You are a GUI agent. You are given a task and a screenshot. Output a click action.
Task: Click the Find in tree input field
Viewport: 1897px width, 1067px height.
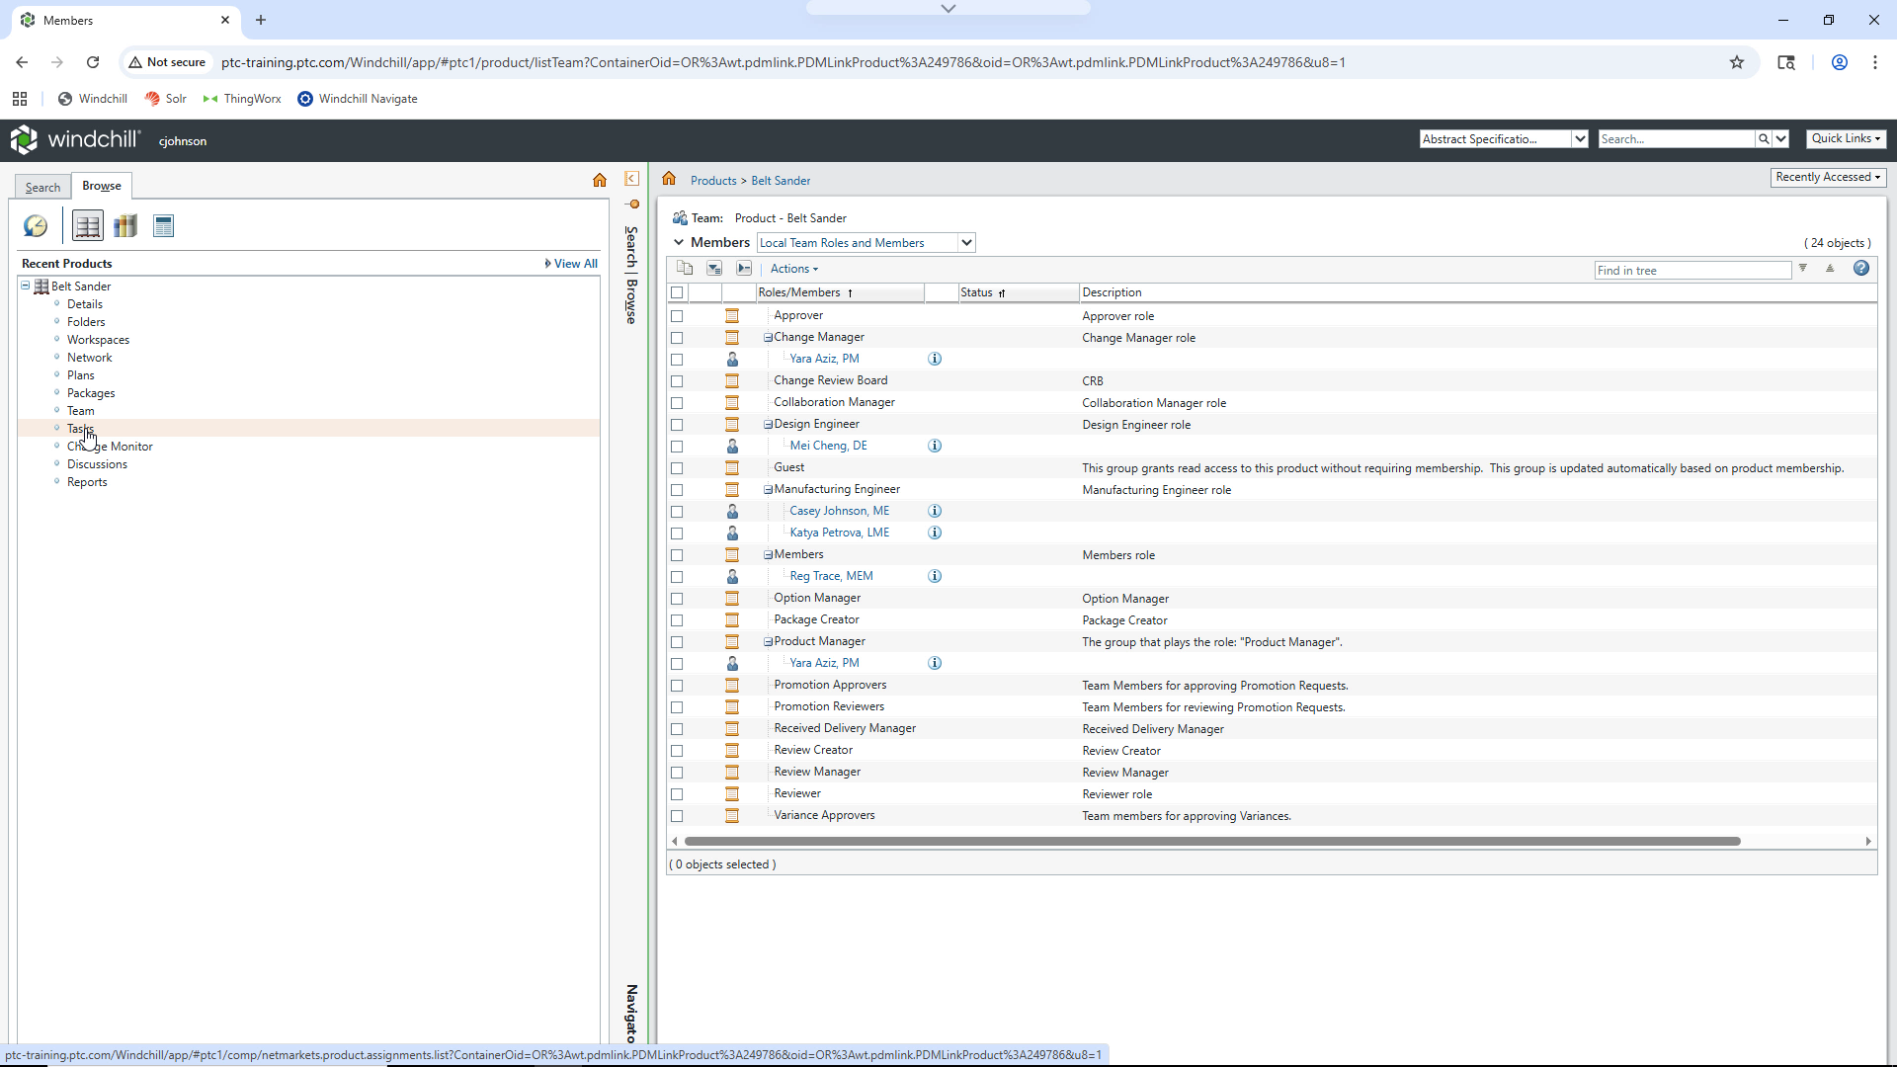1692,270
